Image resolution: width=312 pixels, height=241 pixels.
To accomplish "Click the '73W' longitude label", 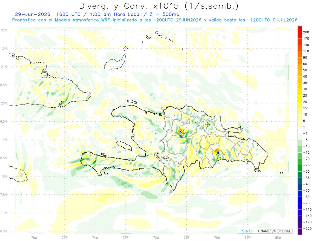I will coord(126,237).
